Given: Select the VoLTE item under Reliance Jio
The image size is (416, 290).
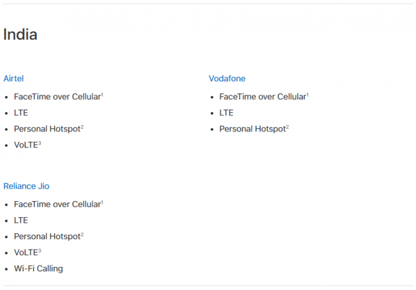Looking at the screenshot, I should click(x=25, y=253).
